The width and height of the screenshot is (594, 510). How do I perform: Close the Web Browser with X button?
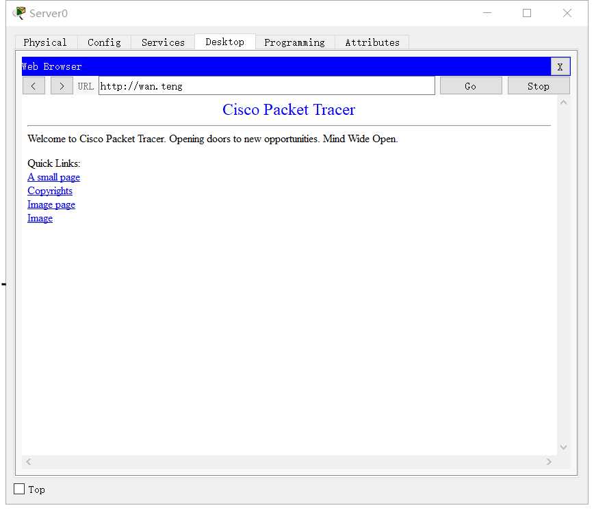(560, 67)
